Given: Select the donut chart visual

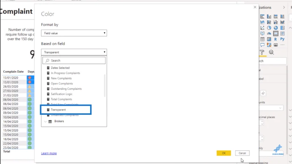Looking at the screenshot, I should 276,28.
